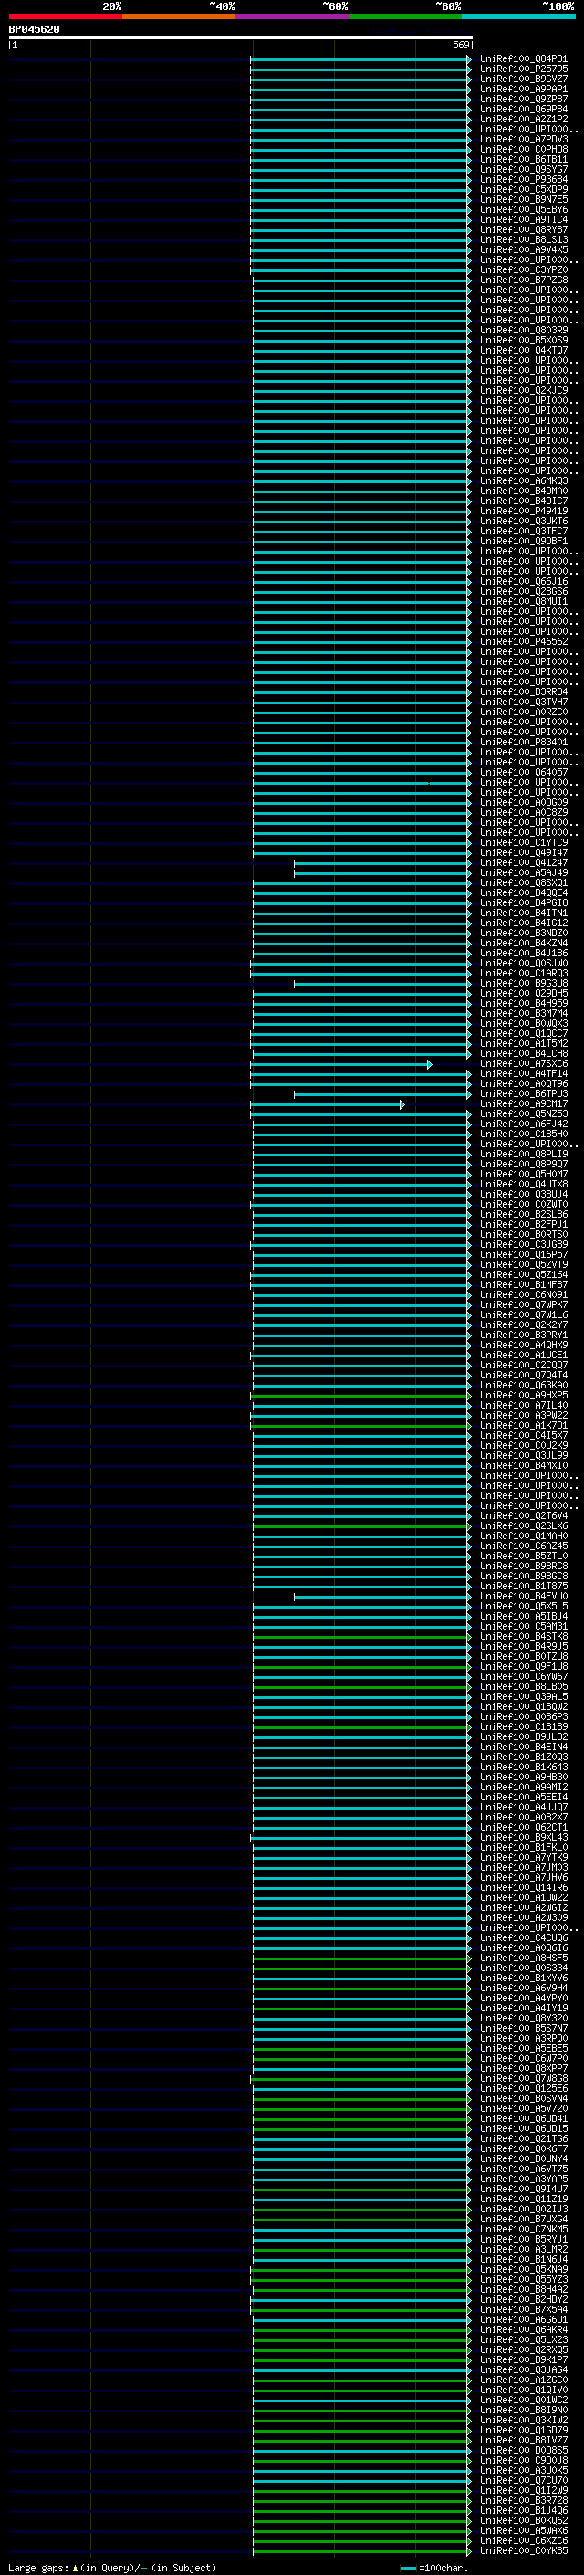Viewport: 584px width, 2575px height.
Task: Select hit UniRef100_B5RYJ1
Action: point(523,2239)
